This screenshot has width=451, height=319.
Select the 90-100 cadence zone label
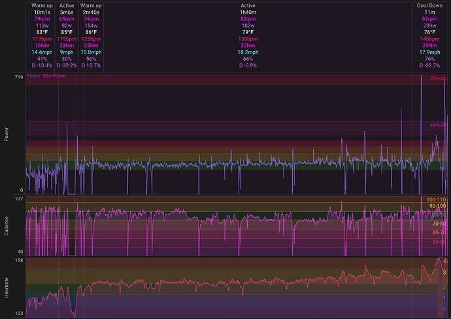[x=437, y=206]
